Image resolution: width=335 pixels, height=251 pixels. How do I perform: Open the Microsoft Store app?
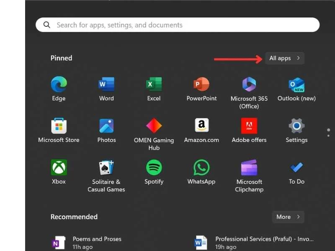tap(59, 126)
